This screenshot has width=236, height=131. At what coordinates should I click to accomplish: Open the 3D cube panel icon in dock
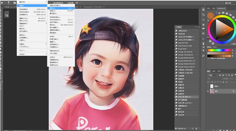203,33
